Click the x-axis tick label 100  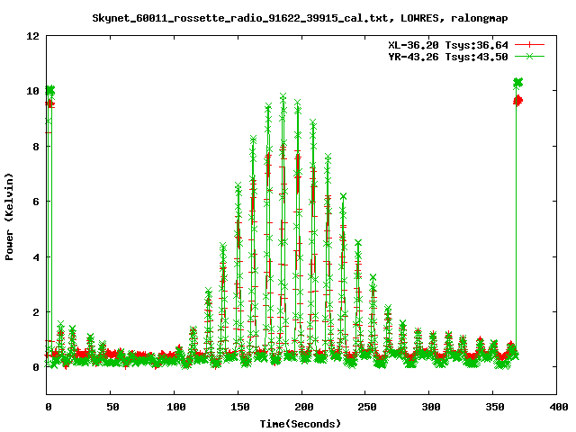[176, 407]
